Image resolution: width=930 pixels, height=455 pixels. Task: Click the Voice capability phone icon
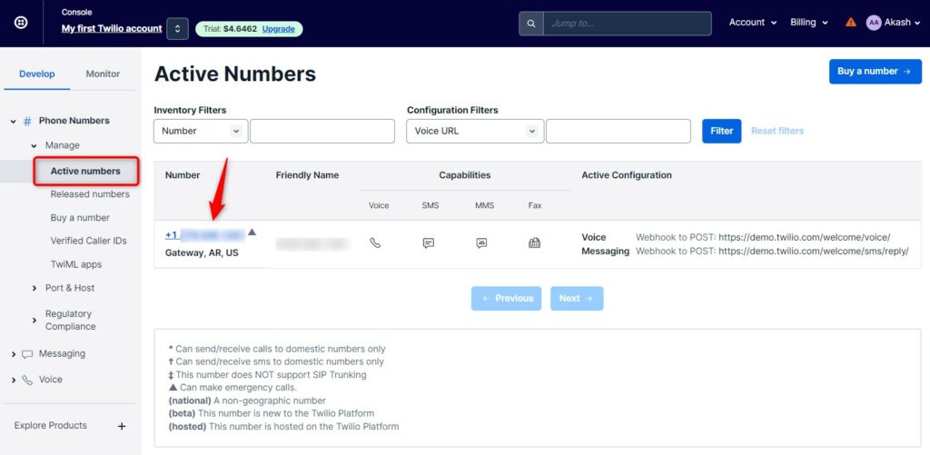[x=375, y=242]
